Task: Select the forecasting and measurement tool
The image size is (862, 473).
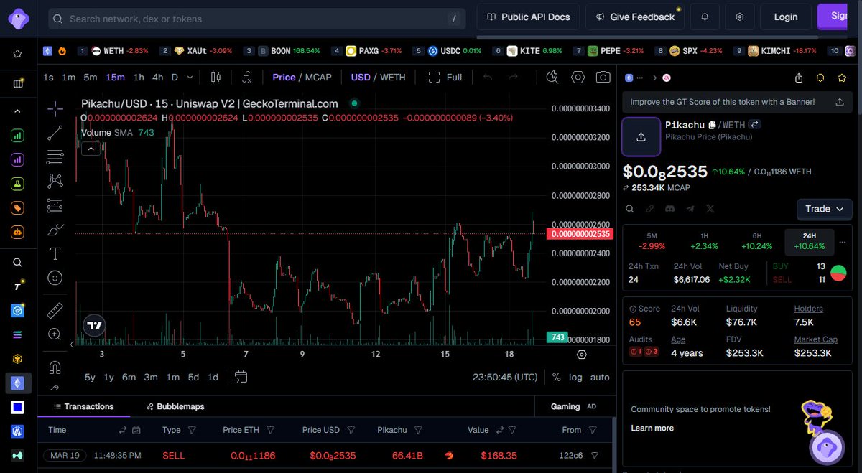Action: (x=55, y=206)
